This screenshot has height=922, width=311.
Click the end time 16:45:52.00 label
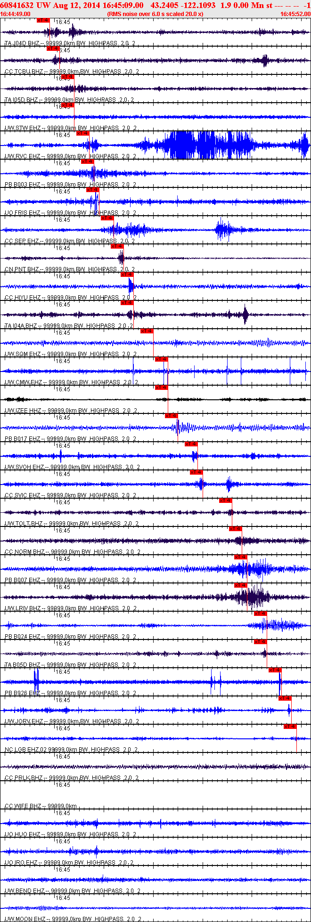click(295, 14)
